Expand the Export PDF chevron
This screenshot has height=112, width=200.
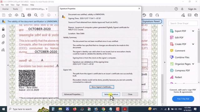193,31
